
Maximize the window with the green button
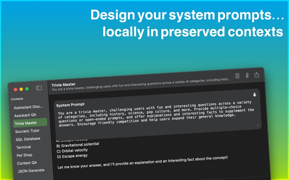[27, 89]
